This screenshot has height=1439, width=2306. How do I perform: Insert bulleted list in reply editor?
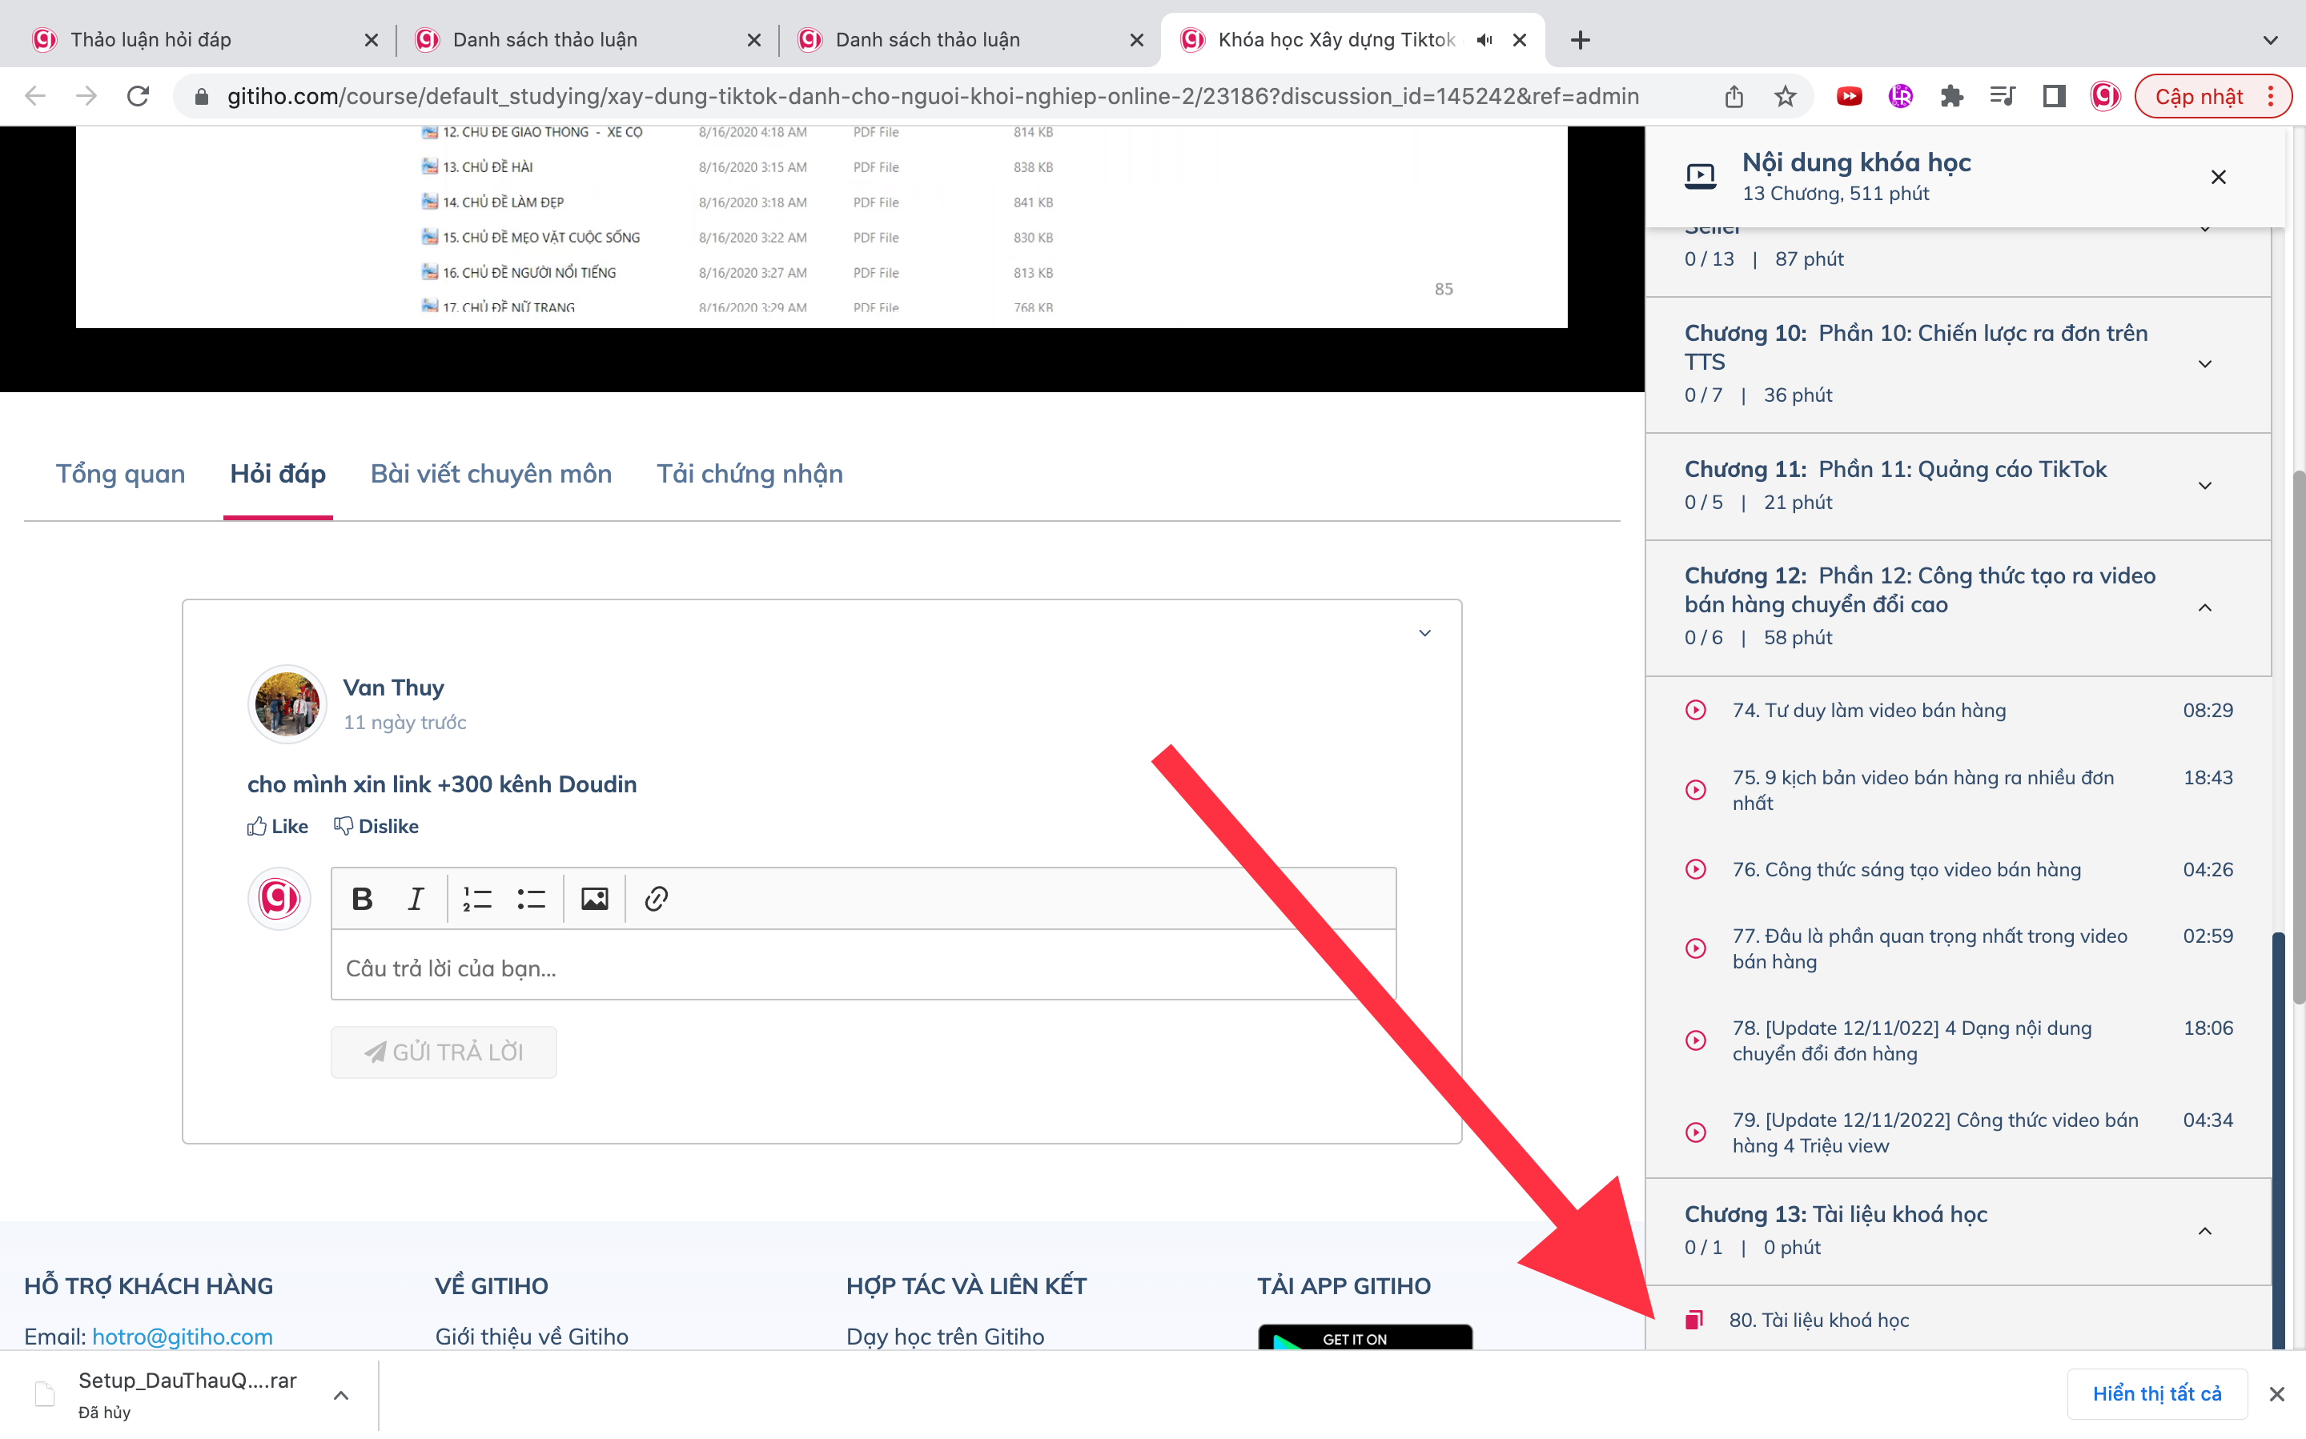532,899
